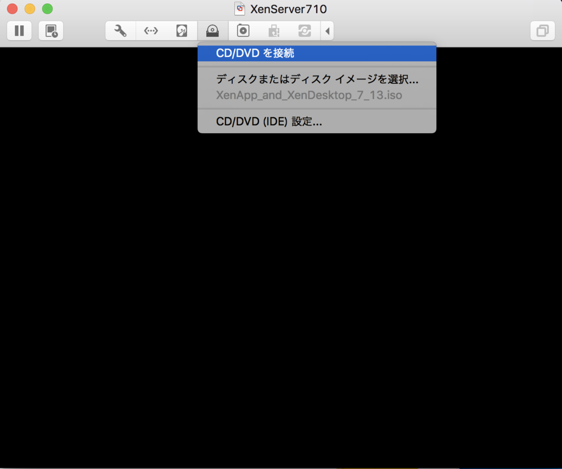Pause the virtual machine
The height and width of the screenshot is (469, 562).
click(19, 31)
